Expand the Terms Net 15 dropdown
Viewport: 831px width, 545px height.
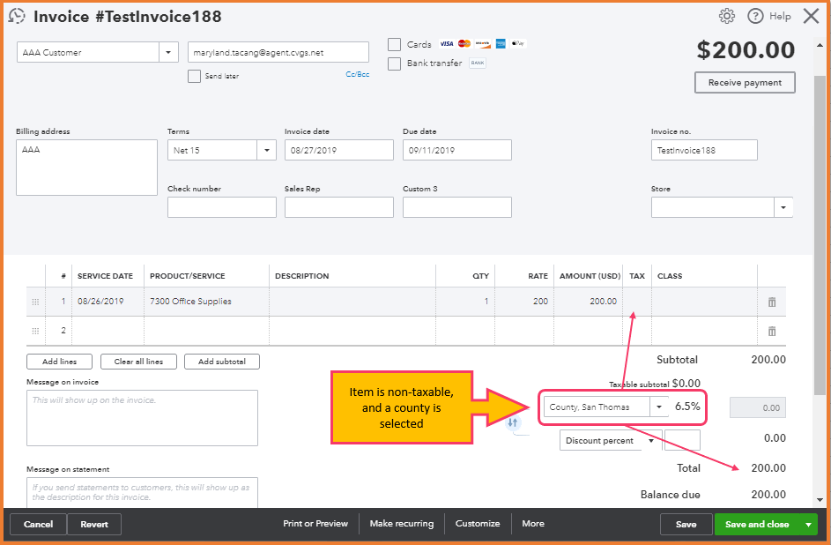tap(267, 150)
